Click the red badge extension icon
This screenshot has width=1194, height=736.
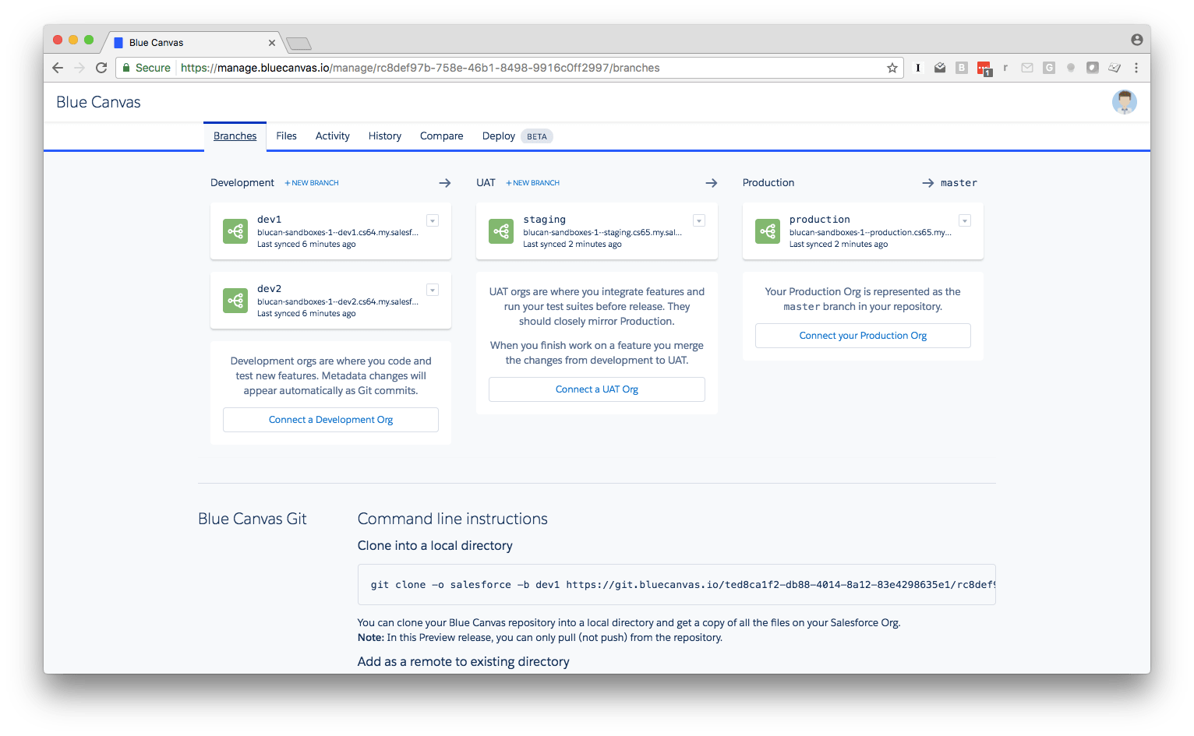984,69
